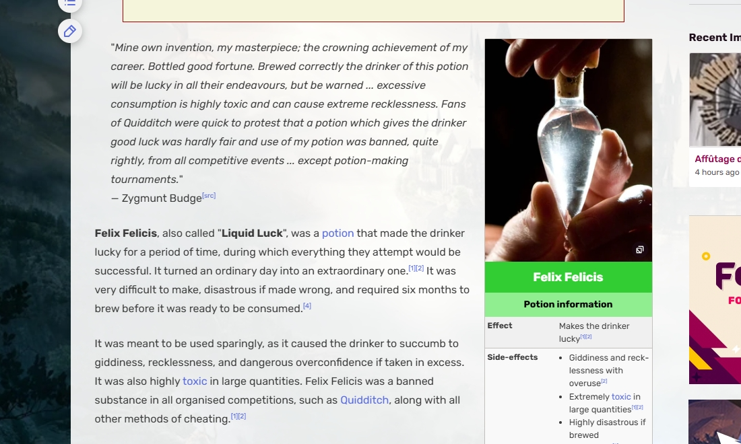
Task: Click the bold 'Liquid Luck' text
Action: 252,233
